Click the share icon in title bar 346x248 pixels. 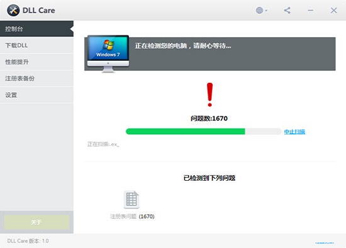pyautogui.click(x=287, y=10)
